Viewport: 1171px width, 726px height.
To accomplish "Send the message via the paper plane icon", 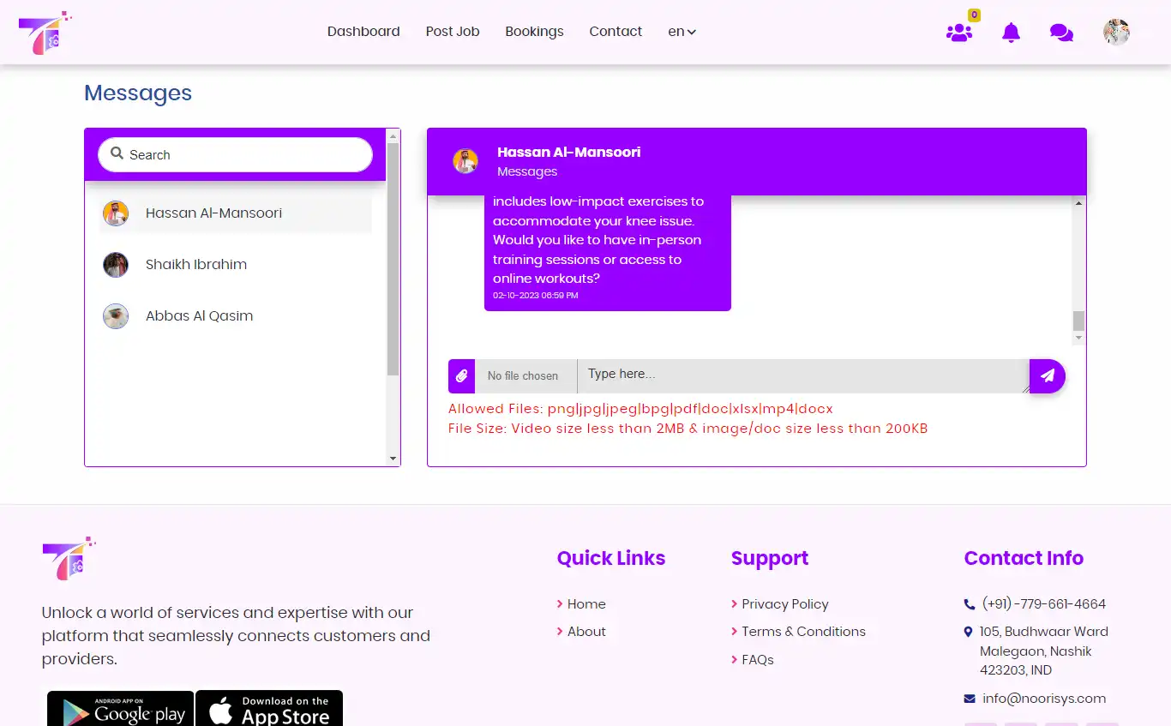I will (1047, 375).
